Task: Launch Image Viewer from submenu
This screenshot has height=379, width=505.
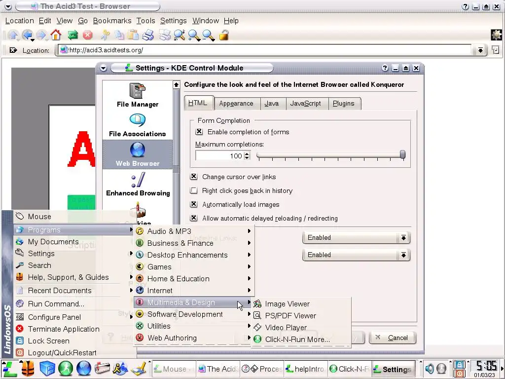Action: click(x=301, y=304)
